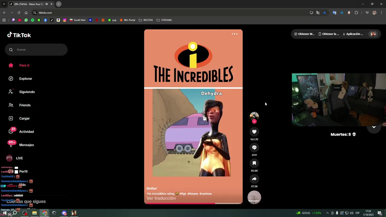
Task: Click the Aplicación ... download button
Action: pyautogui.click(x=353, y=34)
